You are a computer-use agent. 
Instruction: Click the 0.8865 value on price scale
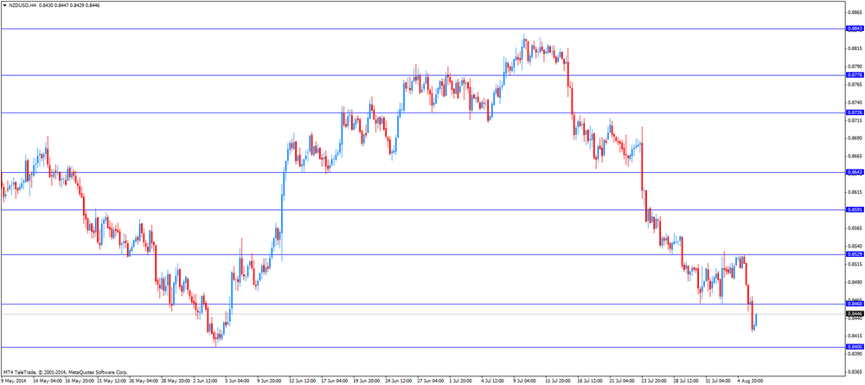pos(855,13)
